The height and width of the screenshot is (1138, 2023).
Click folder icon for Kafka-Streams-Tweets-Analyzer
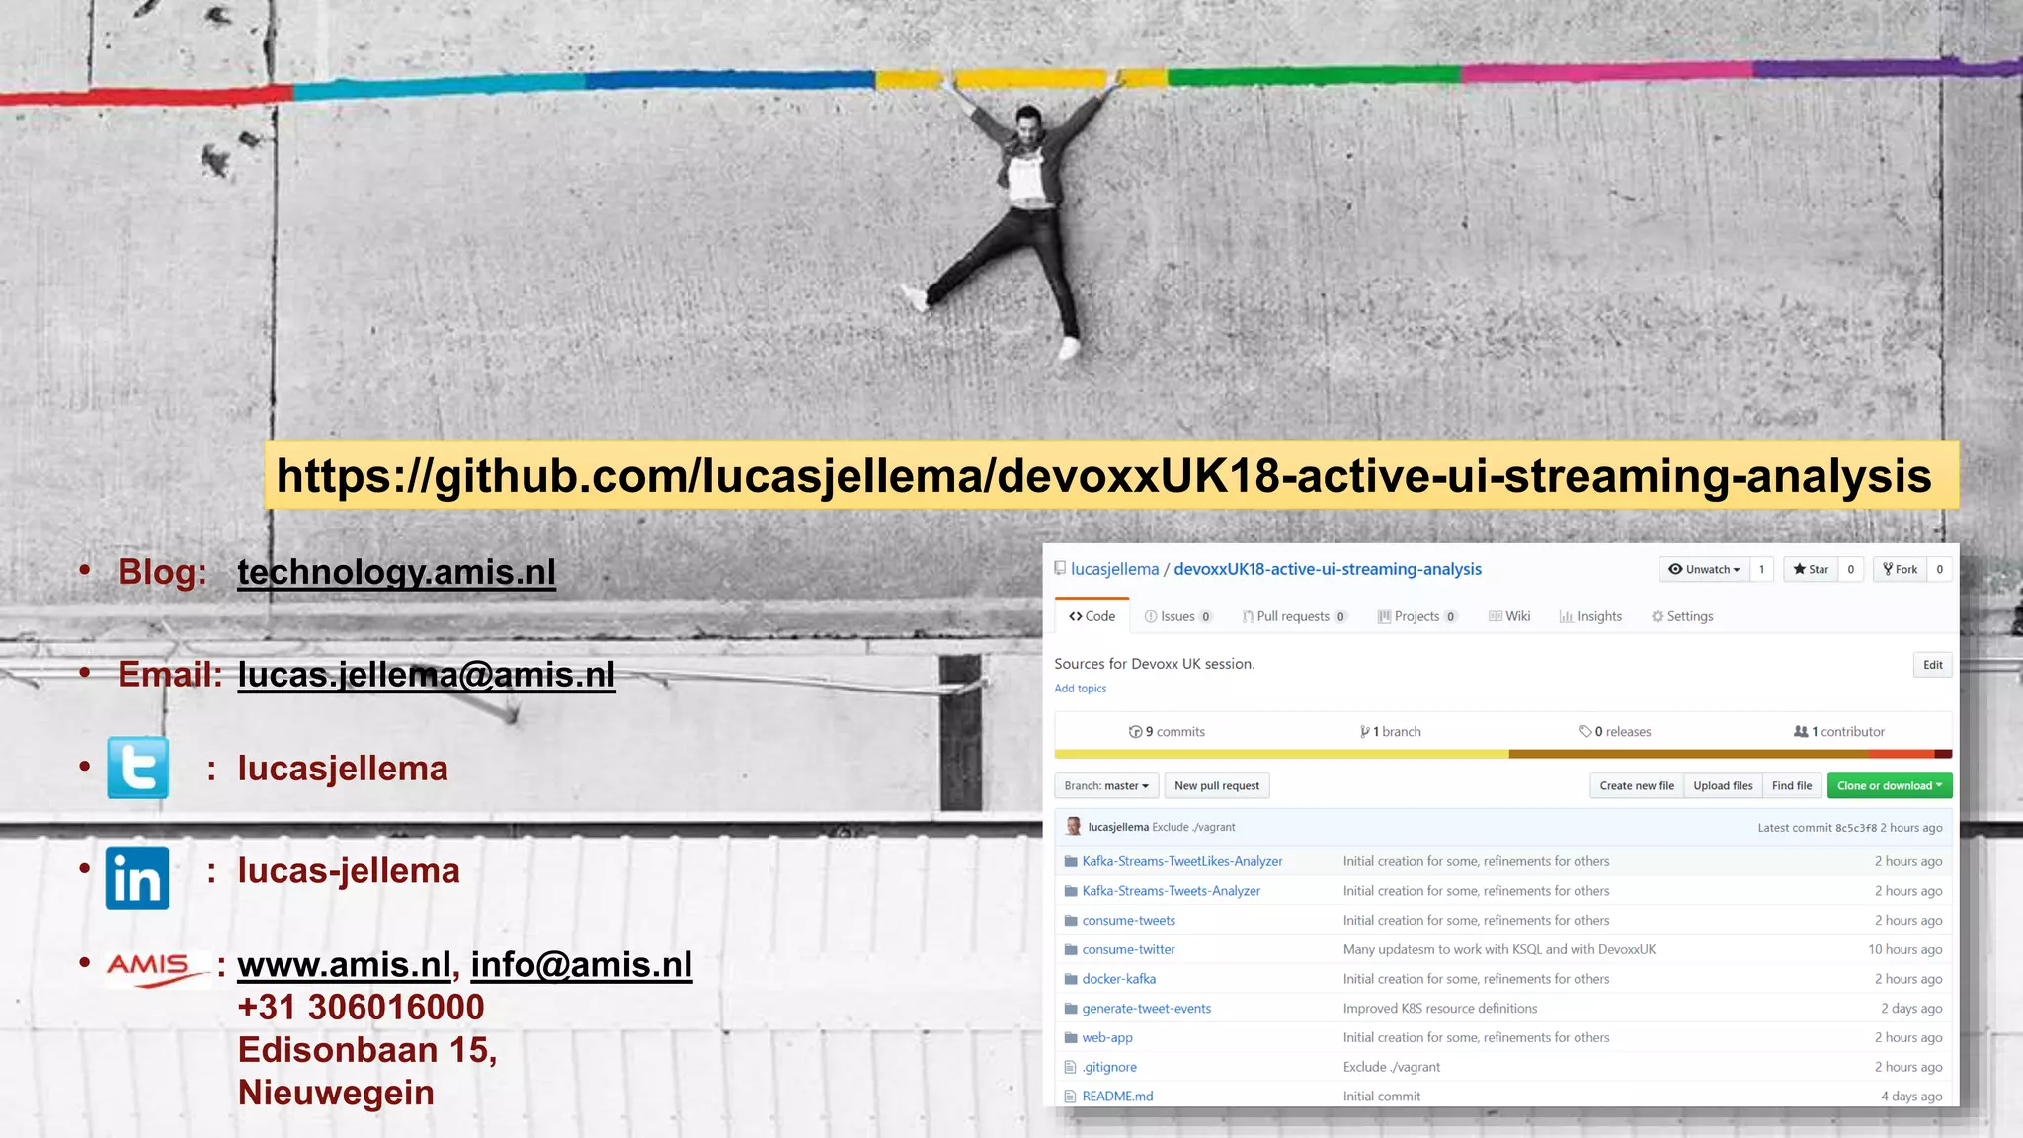coord(1070,891)
